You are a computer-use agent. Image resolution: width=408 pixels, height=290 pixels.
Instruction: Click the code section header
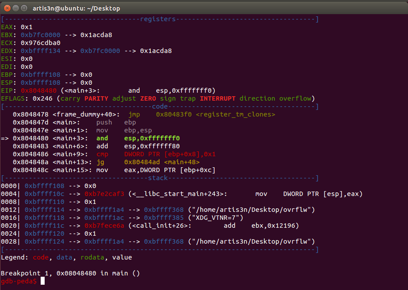[x=160, y=106]
